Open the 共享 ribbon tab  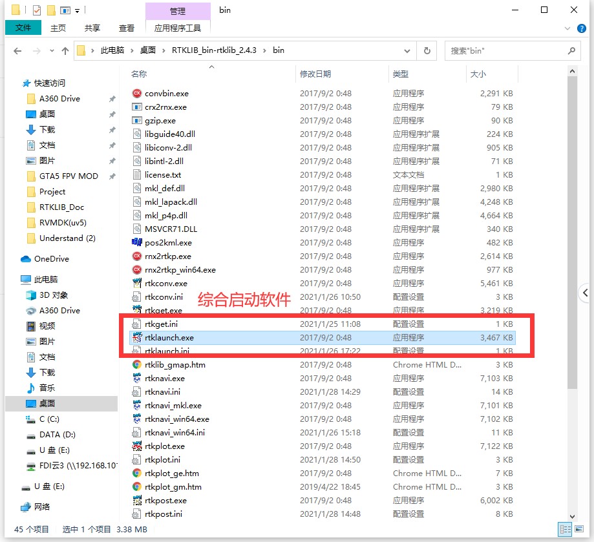coord(92,28)
